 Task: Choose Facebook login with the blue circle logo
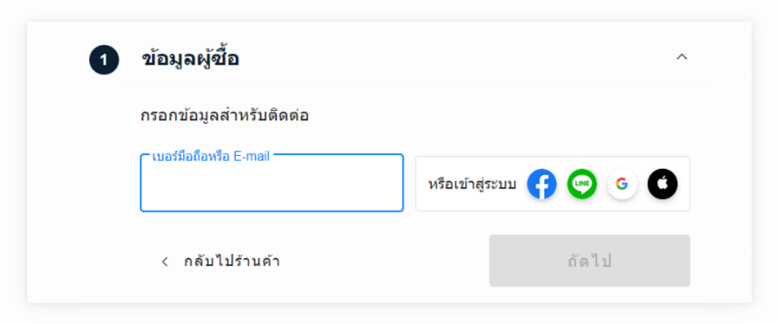point(542,184)
